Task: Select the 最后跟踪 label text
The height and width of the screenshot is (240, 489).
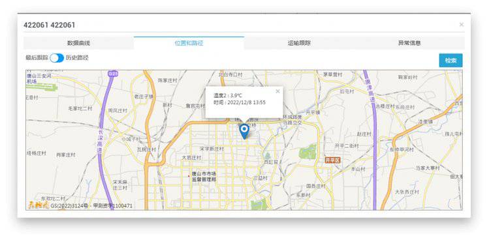Action: [37, 58]
